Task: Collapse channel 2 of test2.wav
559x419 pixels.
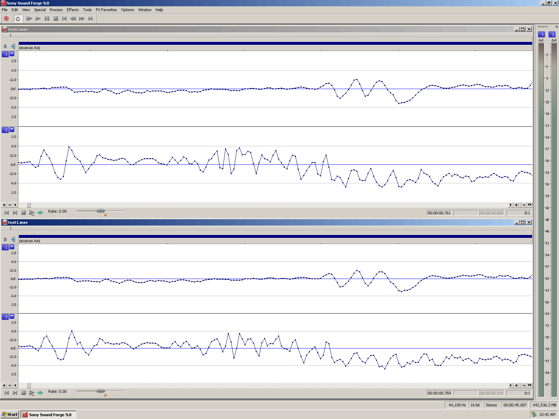Action: [x=12, y=130]
